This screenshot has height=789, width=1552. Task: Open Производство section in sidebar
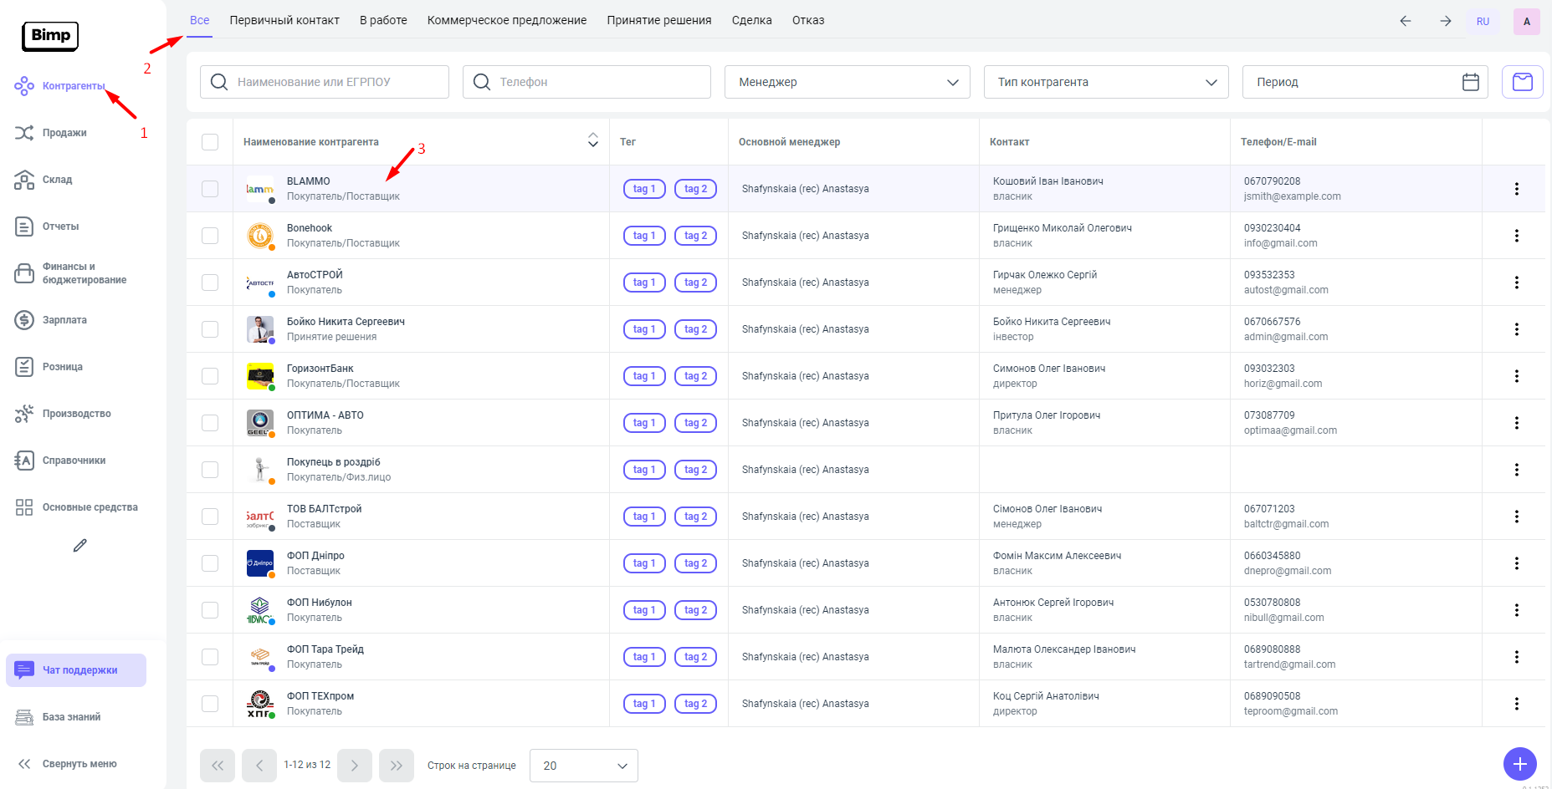pyautogui.click(x=76, y=414)
